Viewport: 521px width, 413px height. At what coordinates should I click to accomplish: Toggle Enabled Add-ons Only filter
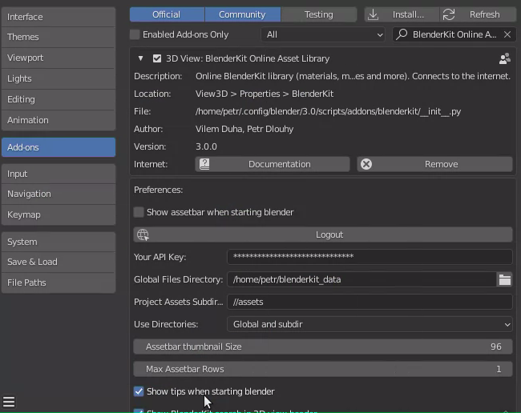coord(135,34)
